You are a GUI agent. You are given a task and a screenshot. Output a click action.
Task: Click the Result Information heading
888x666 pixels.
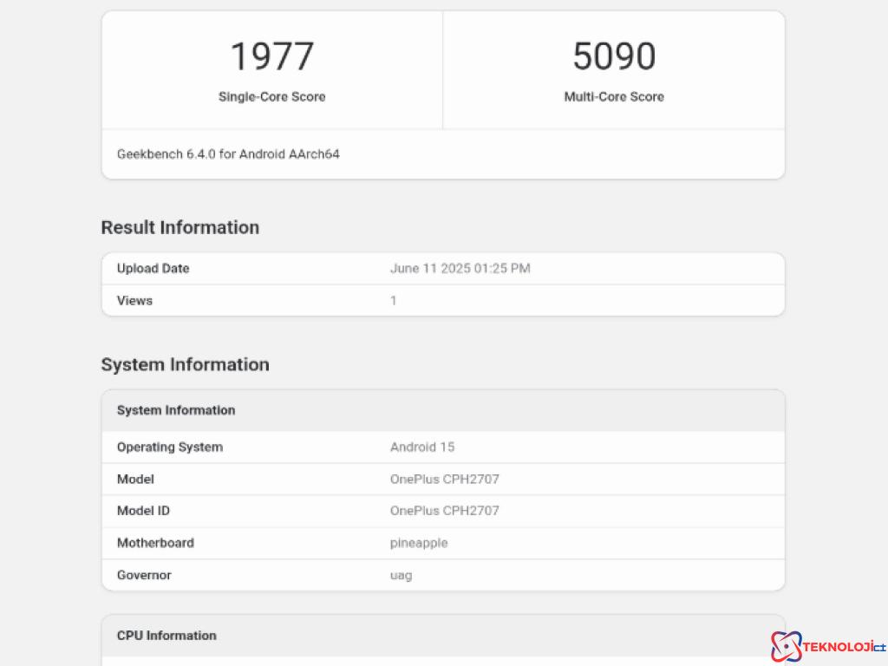click(x=180, y=227)
